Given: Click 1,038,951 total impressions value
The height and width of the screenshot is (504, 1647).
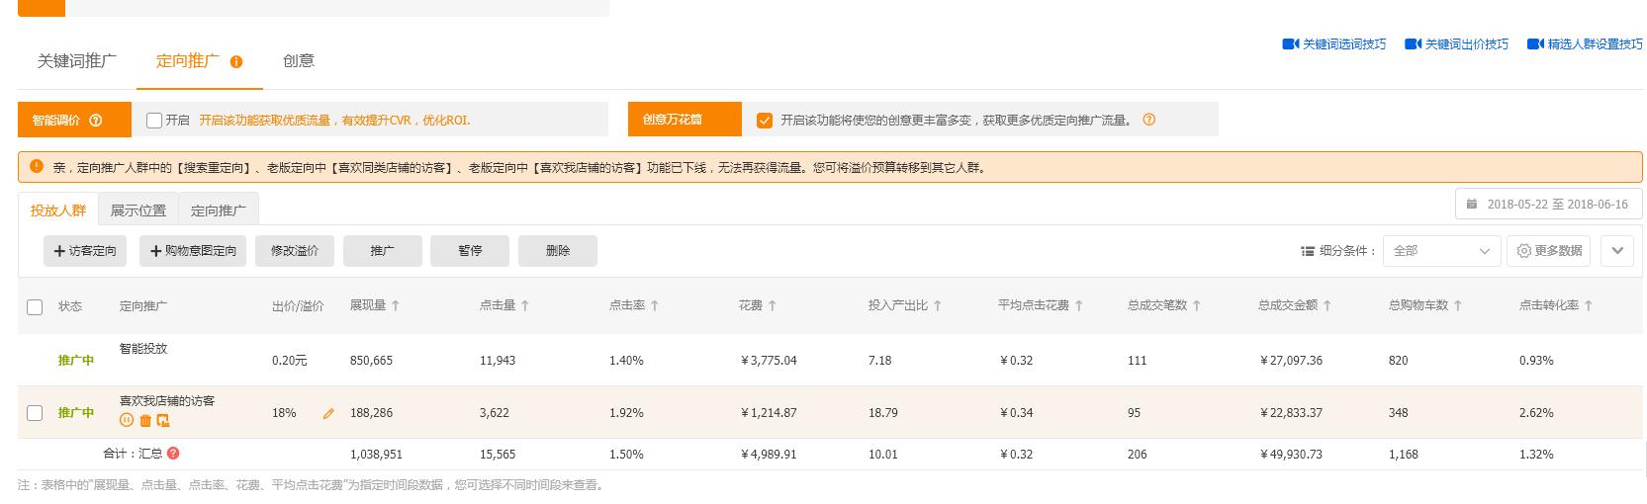Looking at the screenshot, I should 376,455.
